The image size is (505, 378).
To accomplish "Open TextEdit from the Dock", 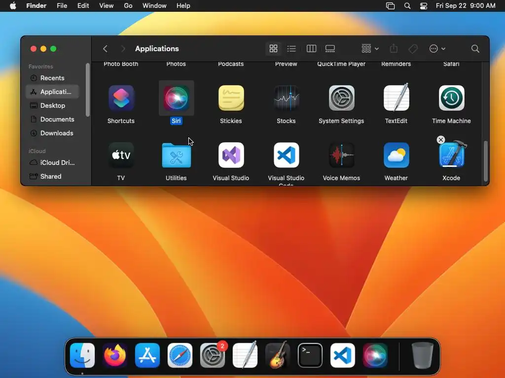I will [245, 354].
